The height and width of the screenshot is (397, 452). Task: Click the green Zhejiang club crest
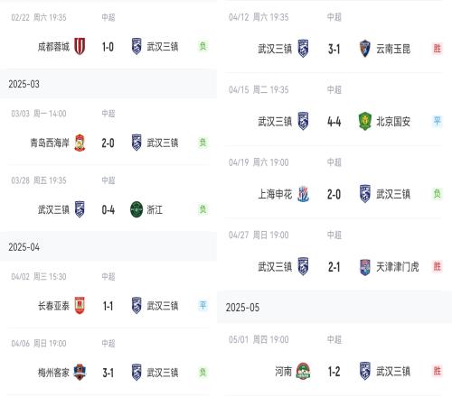137,209
